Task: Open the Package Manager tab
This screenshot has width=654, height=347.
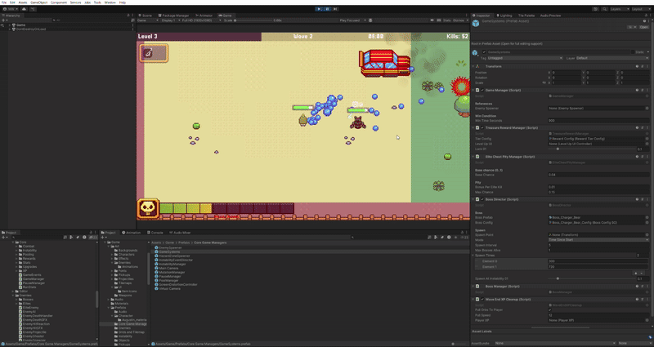Action: 175,15
